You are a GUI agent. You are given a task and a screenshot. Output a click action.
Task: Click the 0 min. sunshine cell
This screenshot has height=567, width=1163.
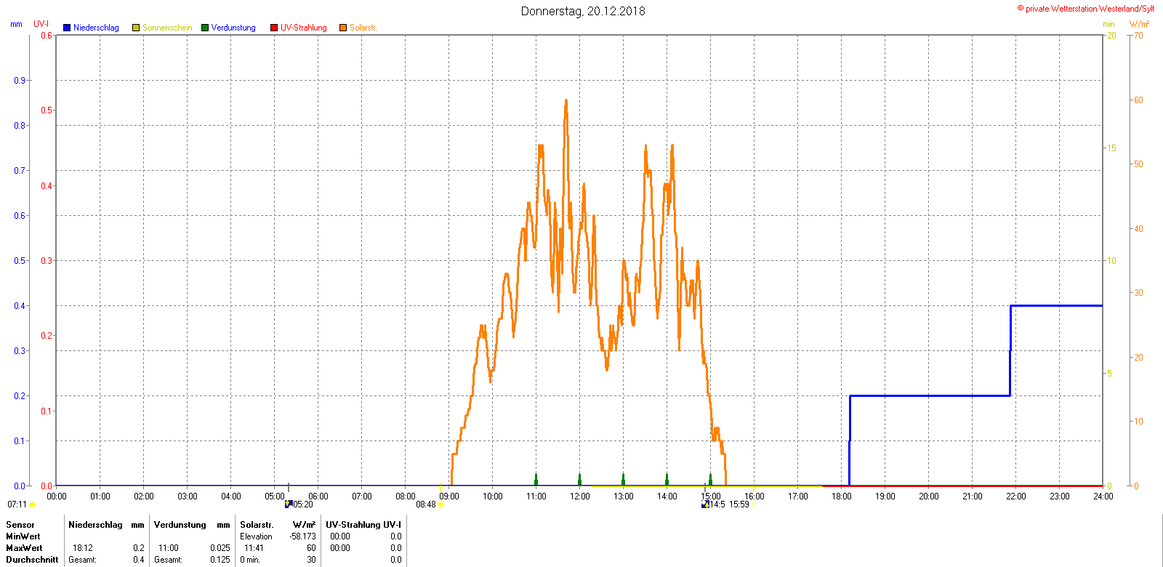[250, 560]
